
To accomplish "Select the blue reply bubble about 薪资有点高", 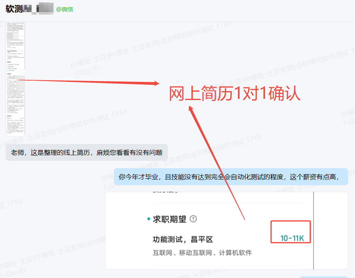I will (x=231, y=177).
